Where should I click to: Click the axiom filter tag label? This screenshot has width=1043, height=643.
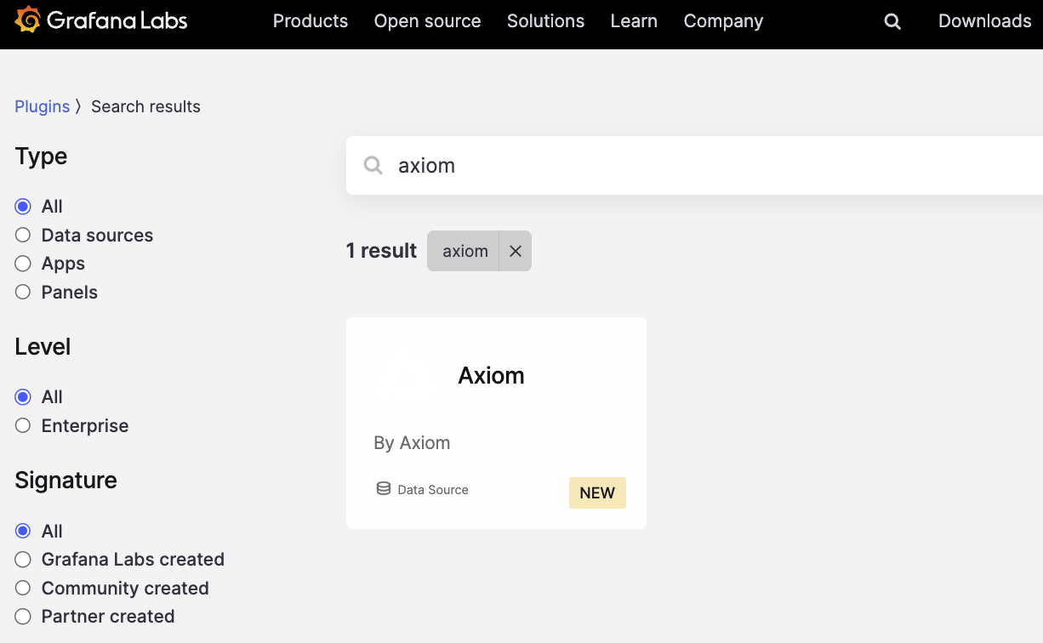click(465, 251)
